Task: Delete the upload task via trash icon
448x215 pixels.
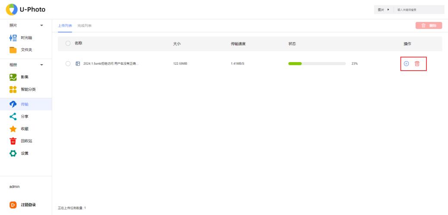Action: (417, 64)
